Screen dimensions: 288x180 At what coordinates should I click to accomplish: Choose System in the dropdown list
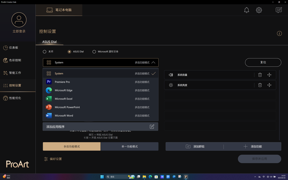pyautogui.click(x=101, y=73)
